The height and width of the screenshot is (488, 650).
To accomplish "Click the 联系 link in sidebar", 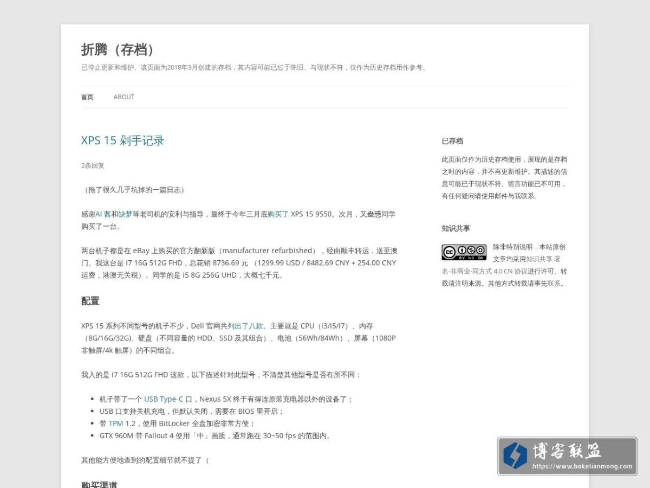I will (x=554, y=284).
